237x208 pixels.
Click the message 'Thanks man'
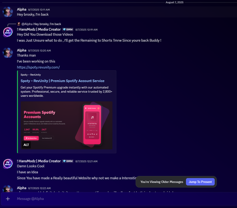click(27, 55)
